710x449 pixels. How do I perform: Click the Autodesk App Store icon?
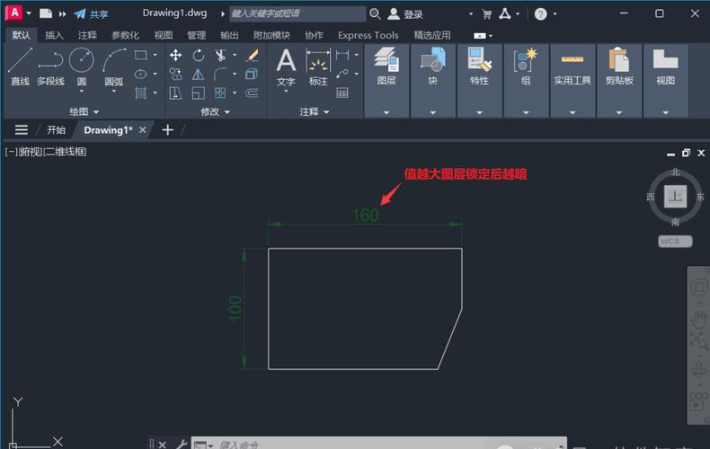pyautogui.click(x=505, y=14)
